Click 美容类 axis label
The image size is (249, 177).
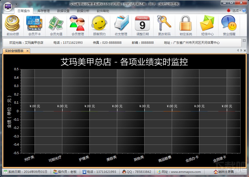pos(111,158)
